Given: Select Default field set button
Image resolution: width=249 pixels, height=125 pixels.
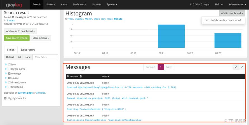Looking at the screenshot, I should point(10,57).
